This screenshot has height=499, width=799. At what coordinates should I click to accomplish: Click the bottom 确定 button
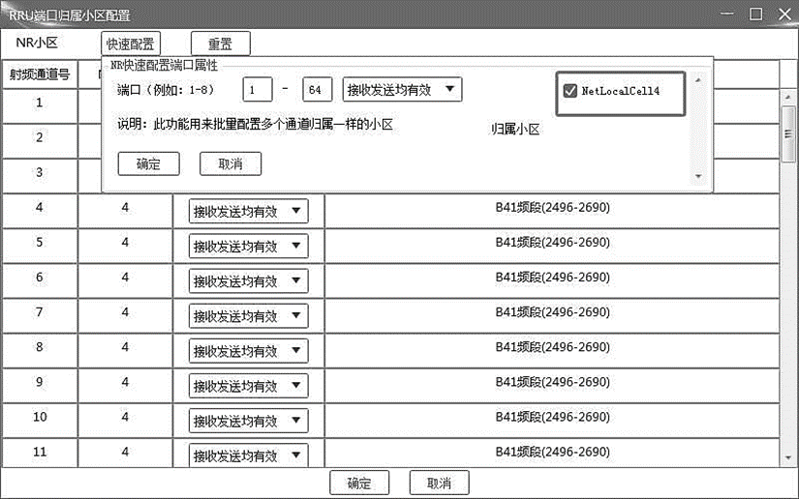pyautogui.click(x=359, y=483)
